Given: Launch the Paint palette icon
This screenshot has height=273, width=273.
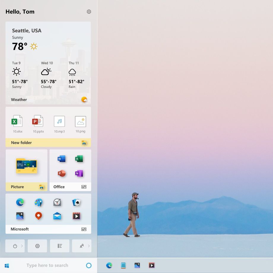Looking at the screenshot, I should pos(39,202).
